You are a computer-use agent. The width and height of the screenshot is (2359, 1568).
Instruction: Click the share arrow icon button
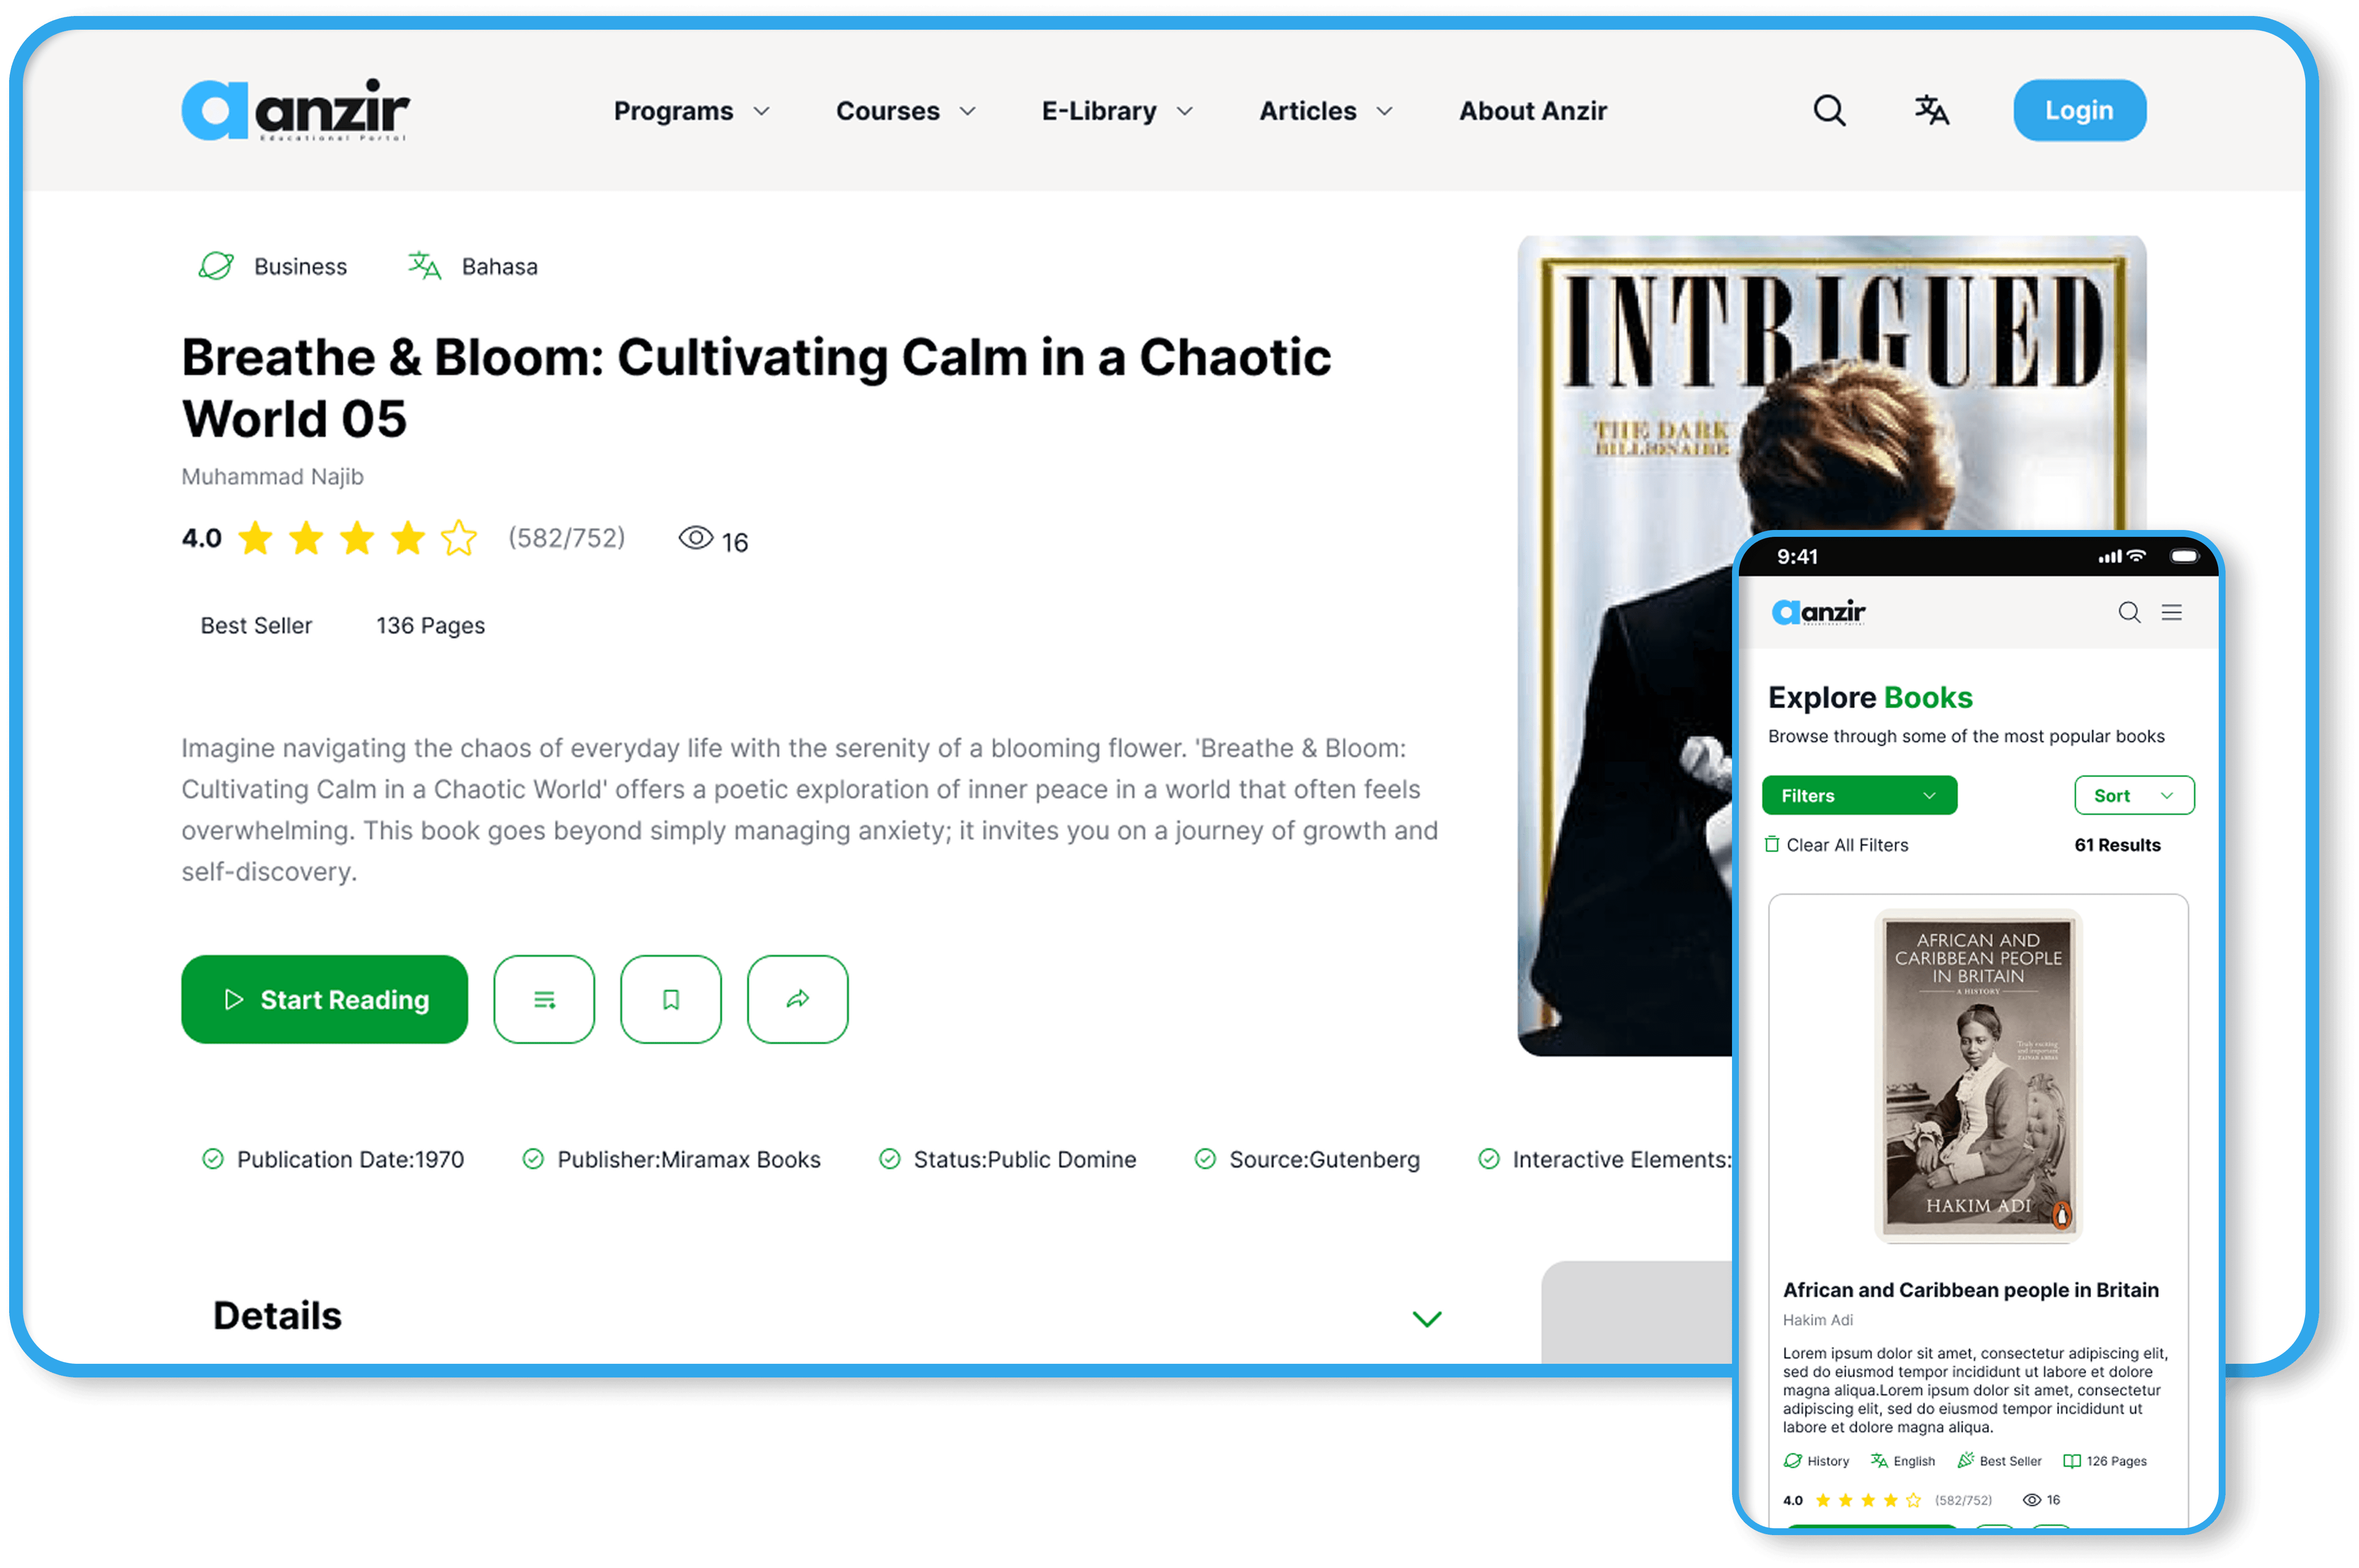point(798,999)
